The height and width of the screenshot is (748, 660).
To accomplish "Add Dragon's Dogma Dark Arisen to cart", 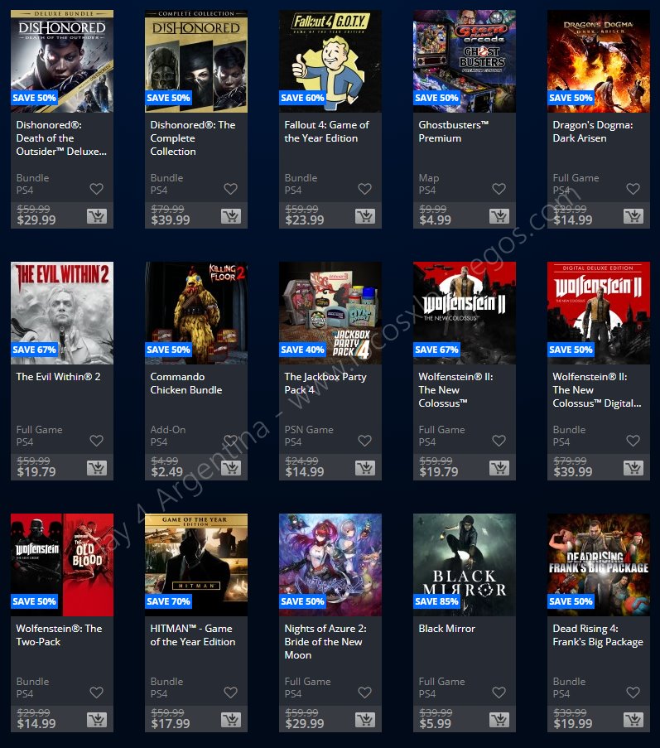I will (x=634, y=216).
